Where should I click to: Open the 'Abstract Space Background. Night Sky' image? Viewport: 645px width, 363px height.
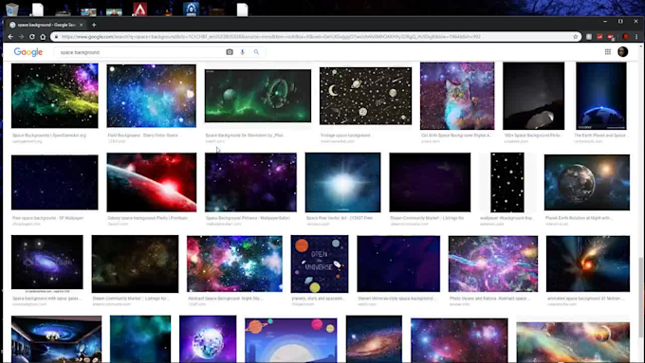coord(234,263)
